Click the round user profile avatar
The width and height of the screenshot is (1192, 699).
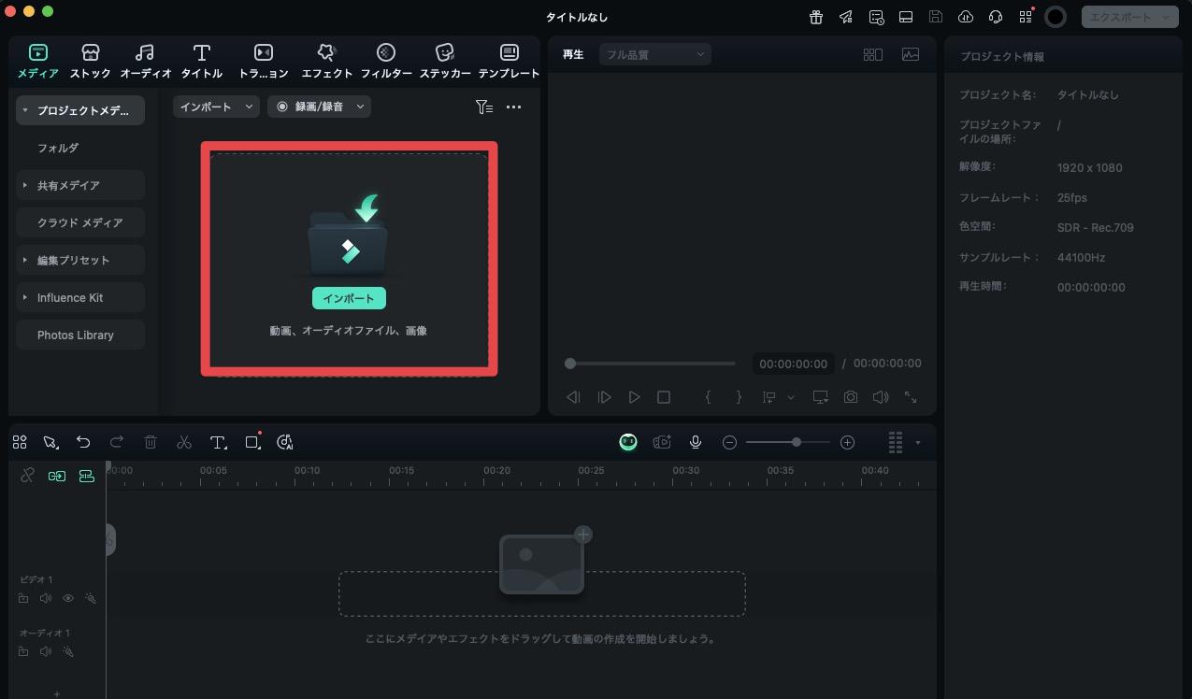1056,17
